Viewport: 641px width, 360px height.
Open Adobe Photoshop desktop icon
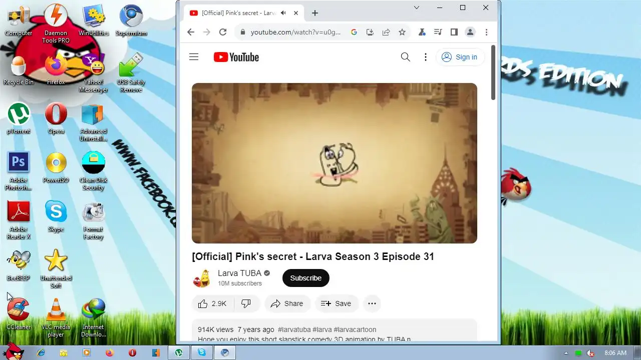click(x=19, y=171)
